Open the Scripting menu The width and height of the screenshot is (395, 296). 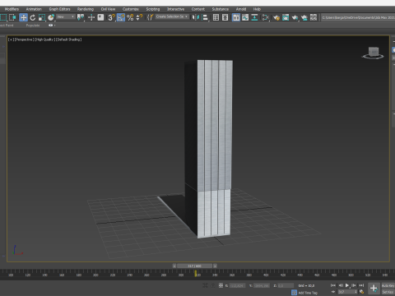(153, 9)
